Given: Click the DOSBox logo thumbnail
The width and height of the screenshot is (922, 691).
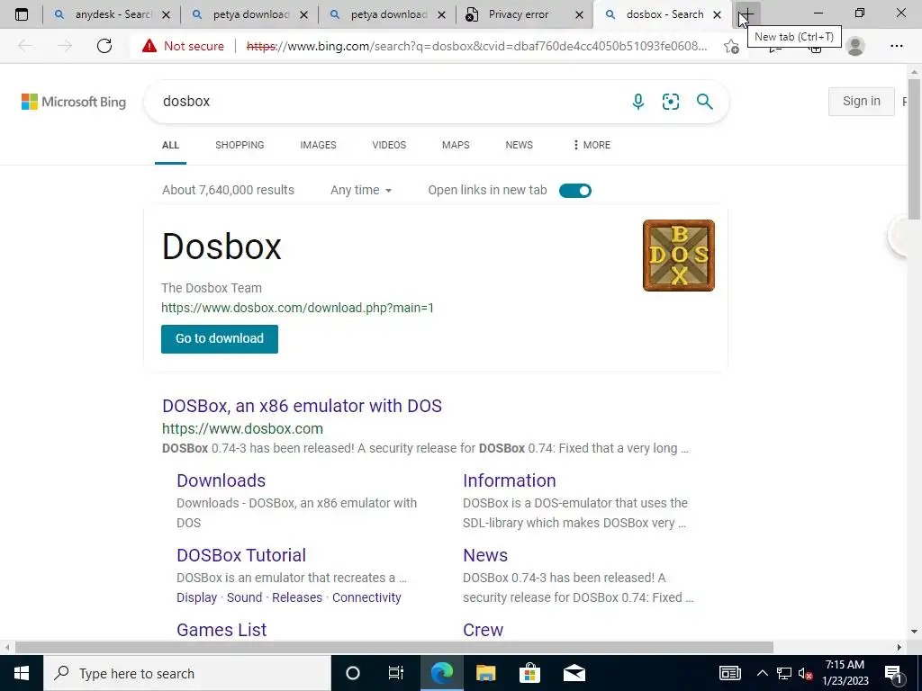Looking at the screenshot, I should (x=679, y=256).
